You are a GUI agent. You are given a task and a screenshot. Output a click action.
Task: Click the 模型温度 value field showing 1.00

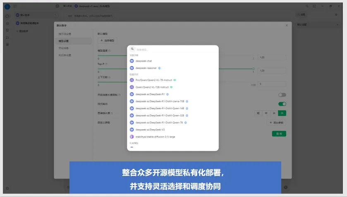(x=272, y=58)
